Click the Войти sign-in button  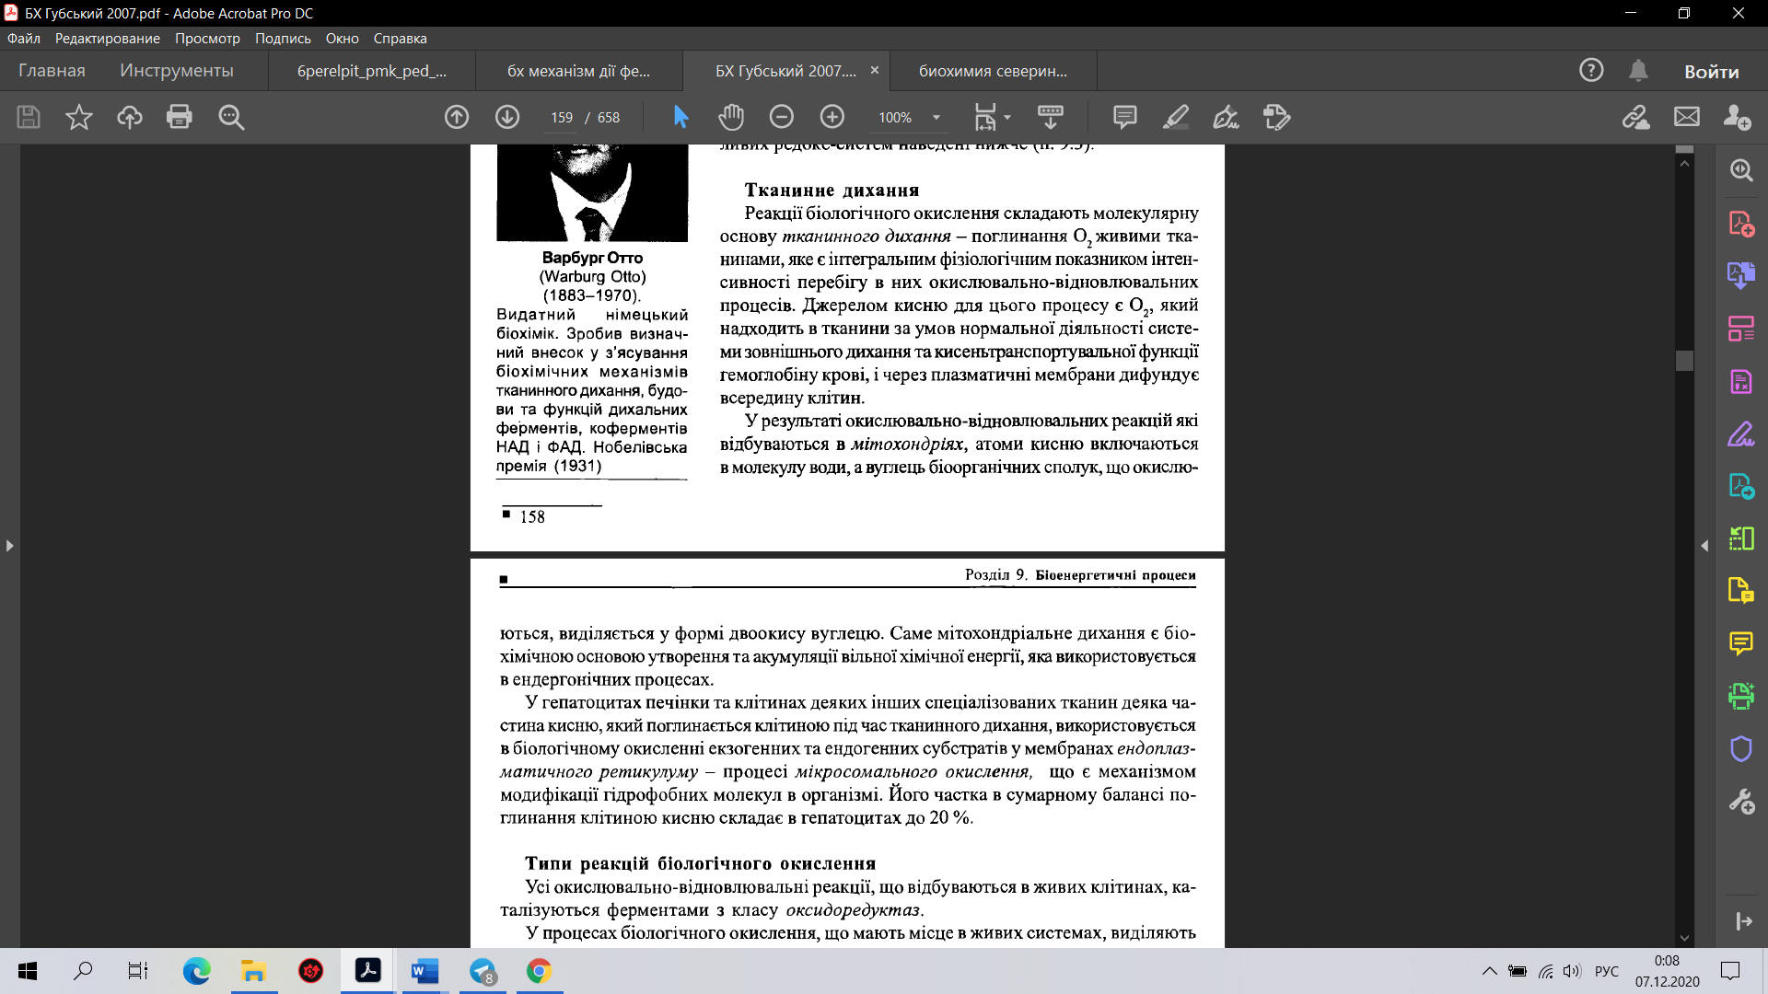[1712, 72]
